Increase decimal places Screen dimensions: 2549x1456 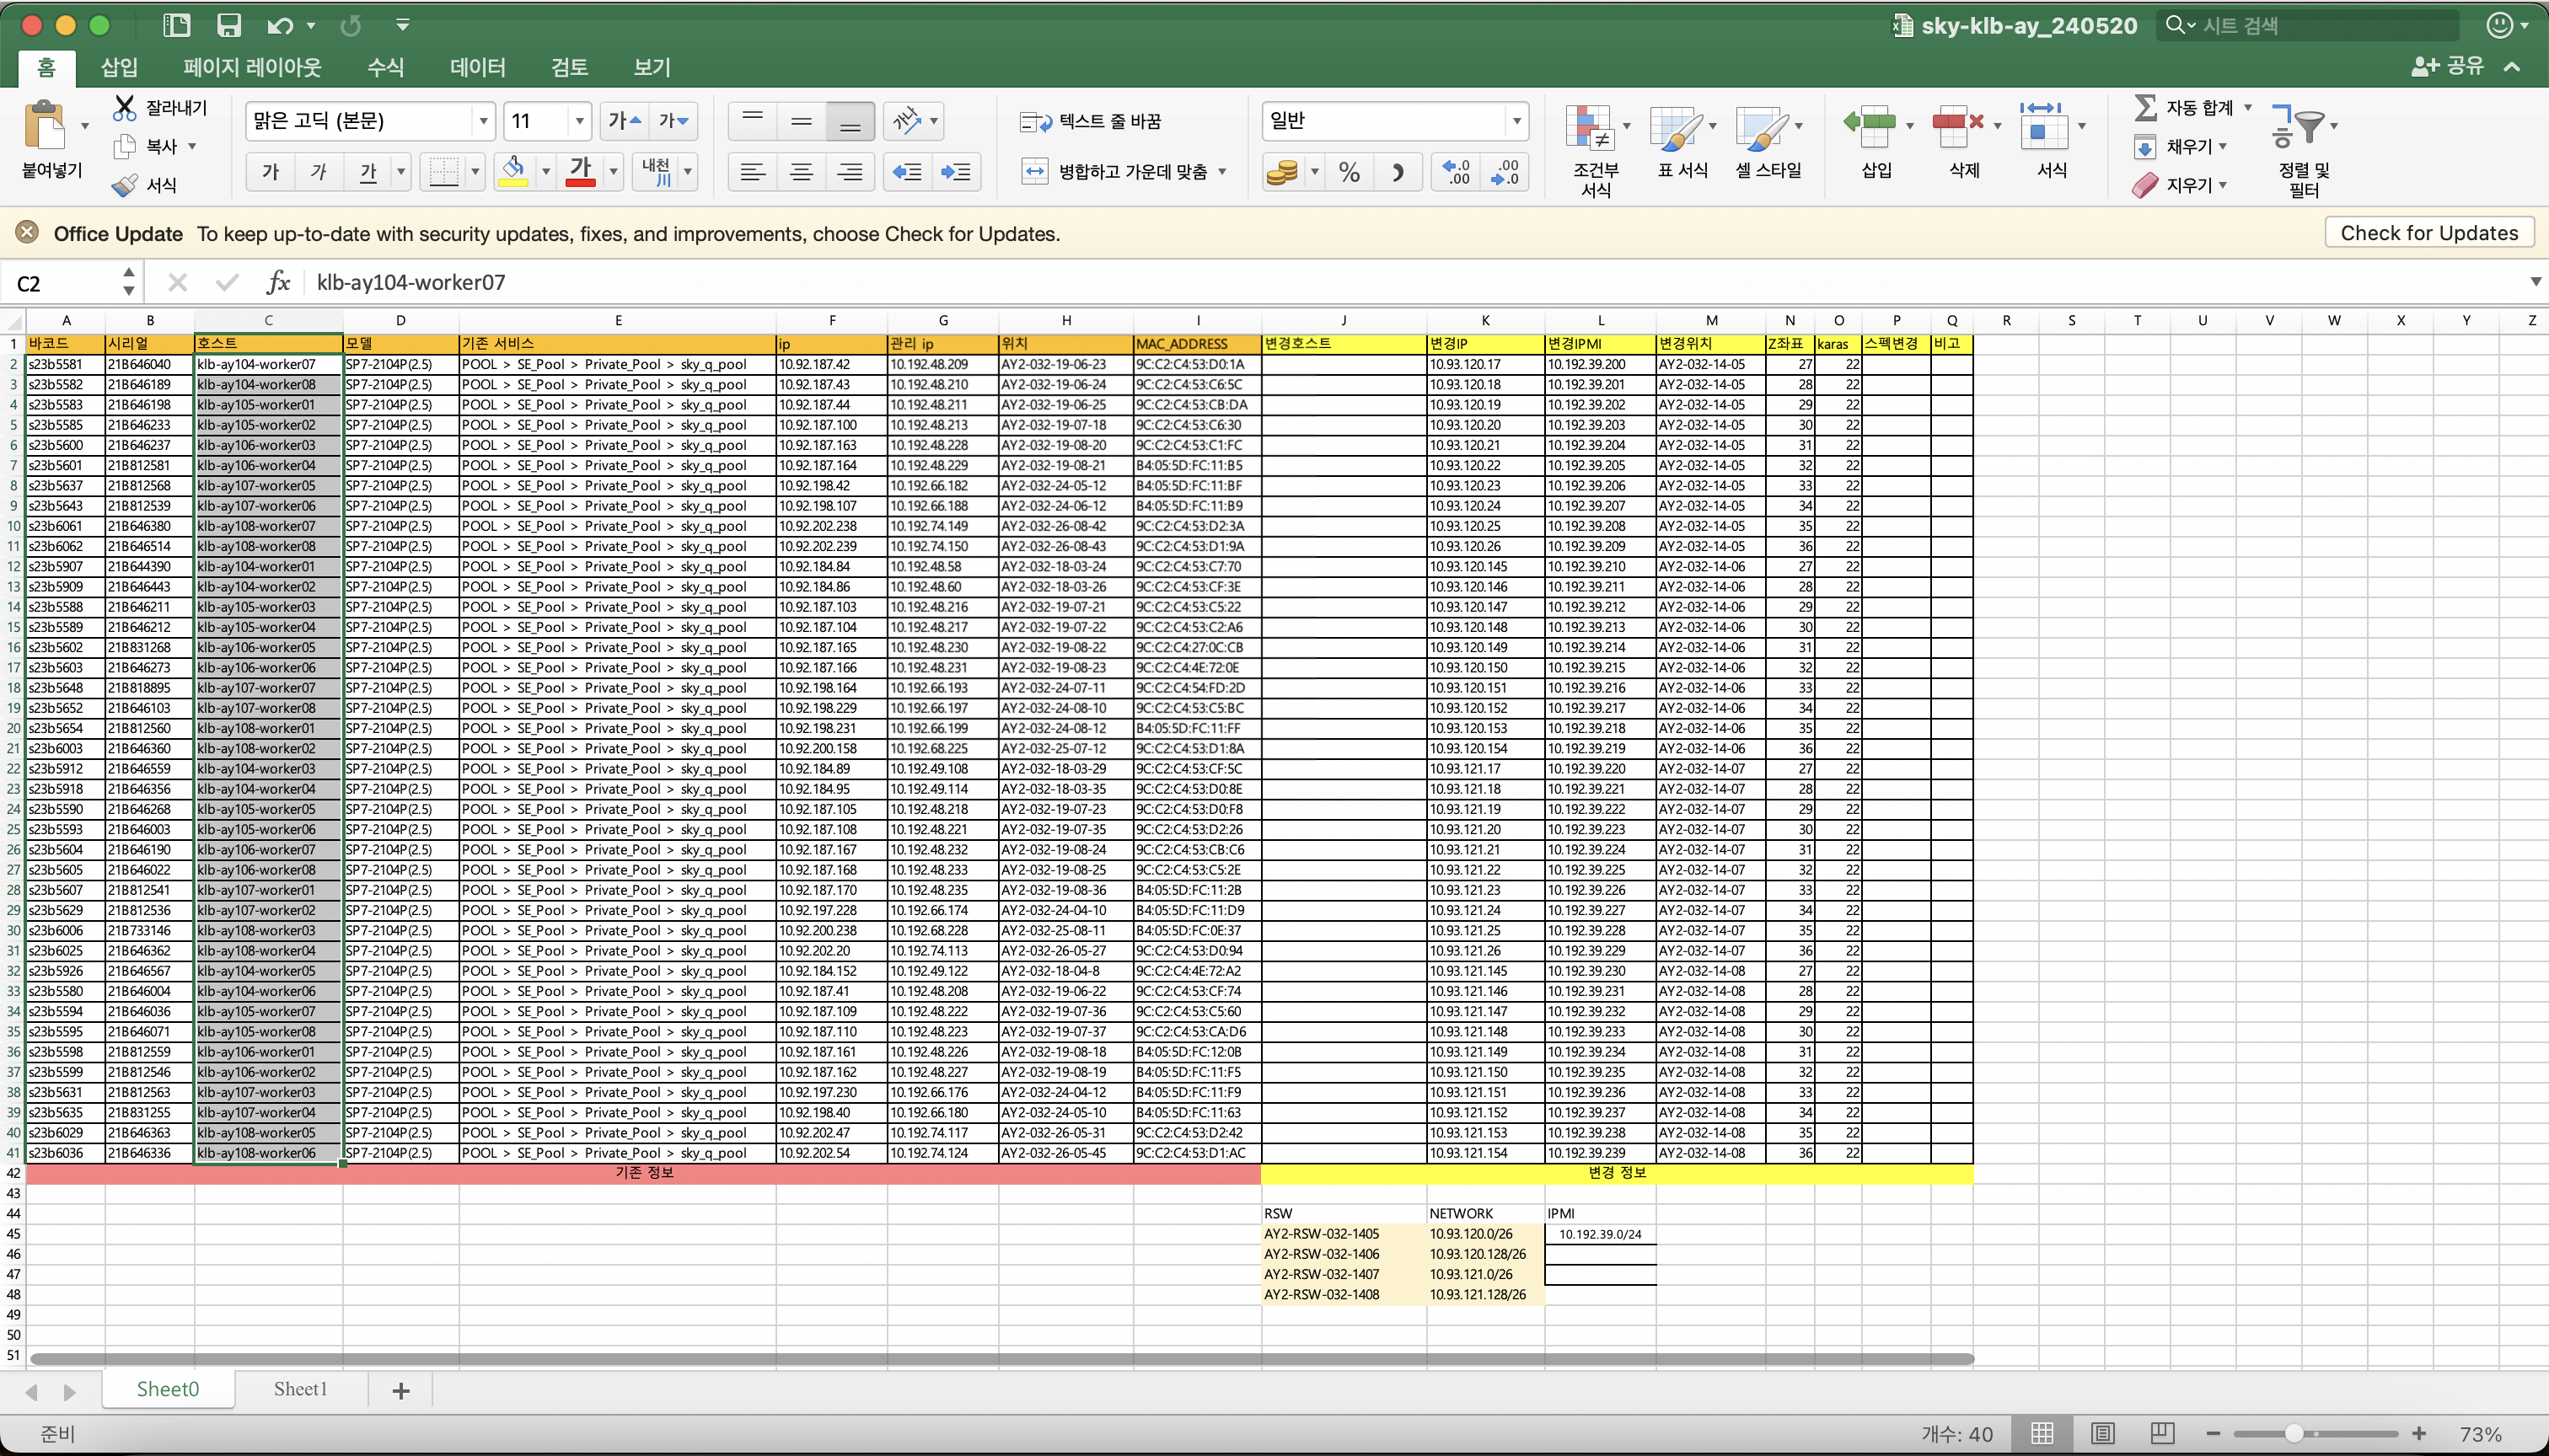point(1456,172)
